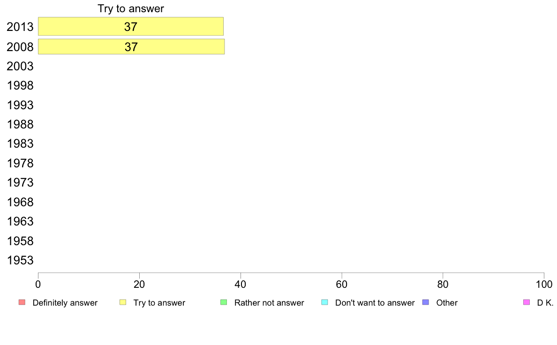This screenshot has height=345, width=557.
Task: Click the 40 axis tick label
Action: click(x=241, y=284)
